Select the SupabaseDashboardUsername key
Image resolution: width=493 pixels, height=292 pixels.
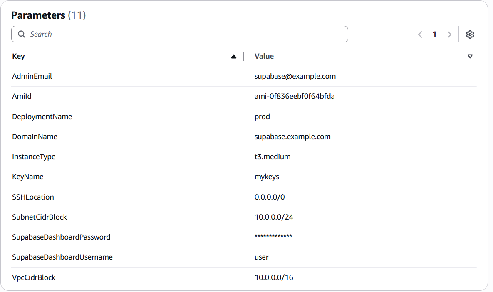(62, 257)
